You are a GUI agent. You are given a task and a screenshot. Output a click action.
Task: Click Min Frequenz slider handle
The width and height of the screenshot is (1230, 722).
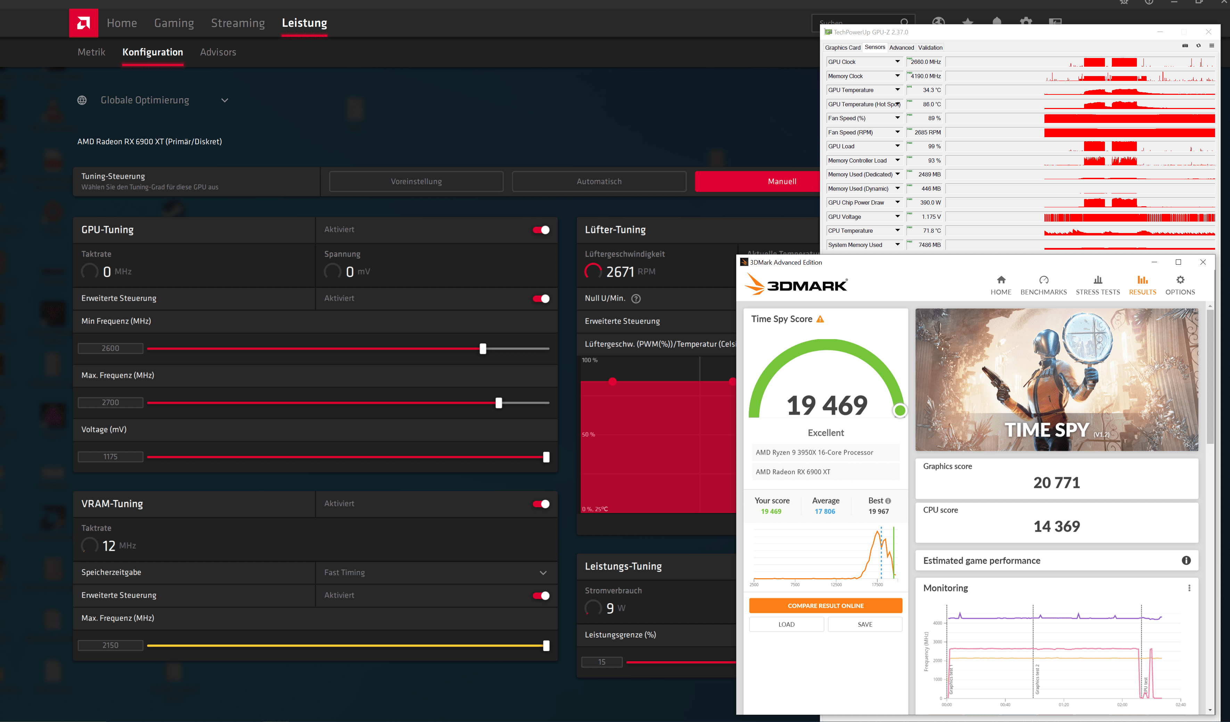coord(483,349)
